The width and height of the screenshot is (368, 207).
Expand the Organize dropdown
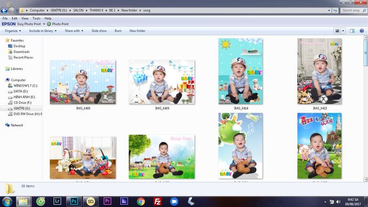13,30
